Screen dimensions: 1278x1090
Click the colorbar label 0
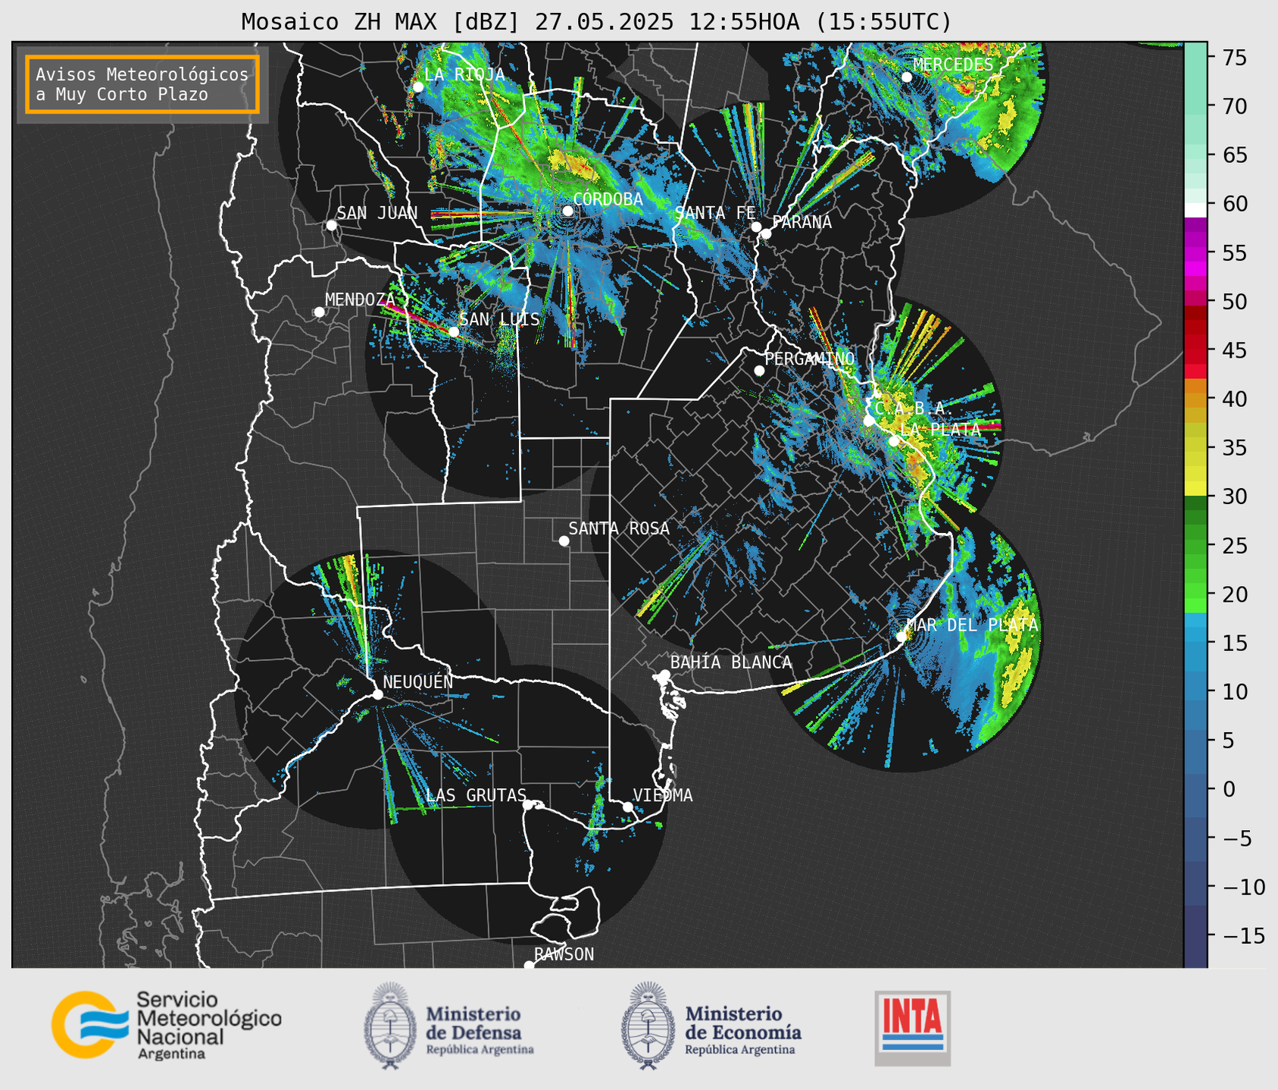click(1228, 789)
